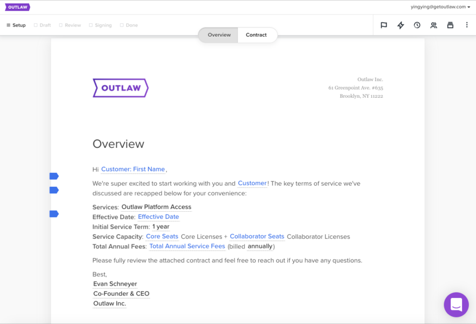Image resolution: width=476 pixels, height=324 pixels.
Task: Select the Signing workflow stage
Action: click(100, 25)
